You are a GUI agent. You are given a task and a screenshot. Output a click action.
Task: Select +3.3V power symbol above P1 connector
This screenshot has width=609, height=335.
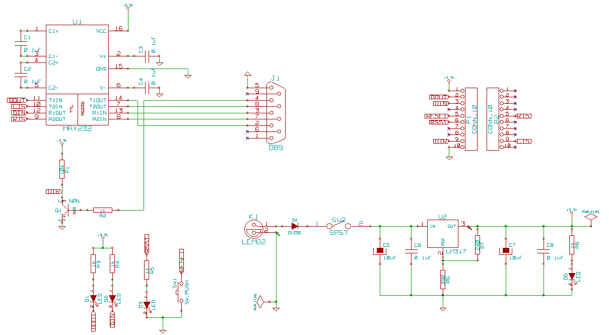pyautogui.click(x=448, y=80)
